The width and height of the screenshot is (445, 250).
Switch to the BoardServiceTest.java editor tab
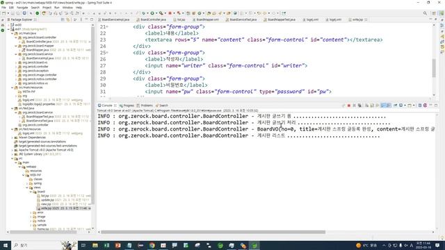pos(241,19)
